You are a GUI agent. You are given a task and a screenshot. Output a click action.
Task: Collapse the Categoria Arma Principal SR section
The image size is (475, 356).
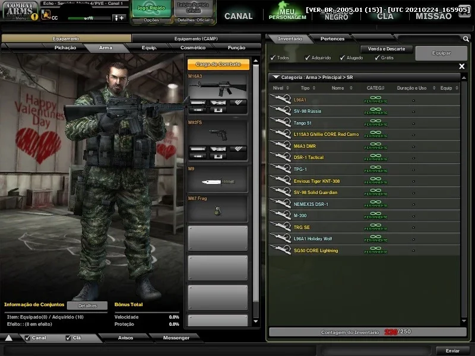point(275,77)
